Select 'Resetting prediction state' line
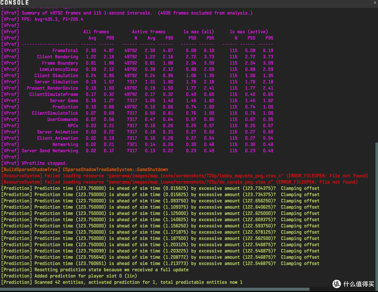 [x=95, y=269]
